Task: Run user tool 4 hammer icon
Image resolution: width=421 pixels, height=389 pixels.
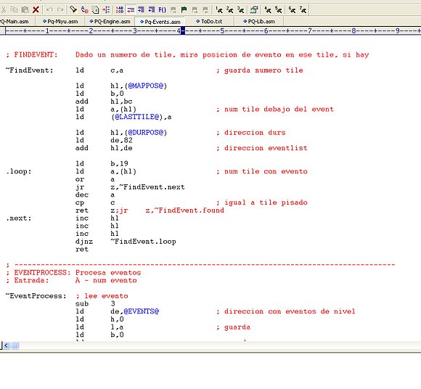Action: [268, 10]
